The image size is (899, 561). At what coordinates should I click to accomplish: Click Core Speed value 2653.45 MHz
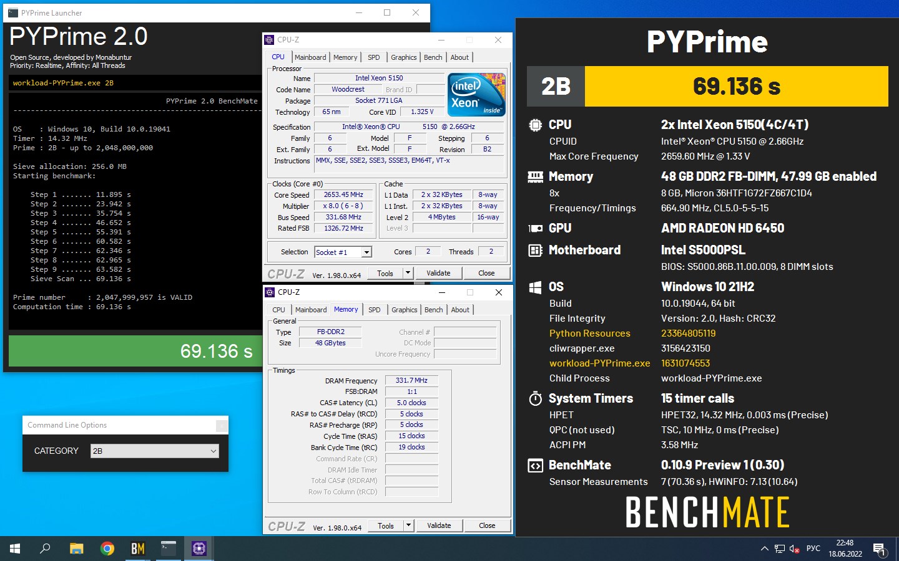(x=343, y=195)
